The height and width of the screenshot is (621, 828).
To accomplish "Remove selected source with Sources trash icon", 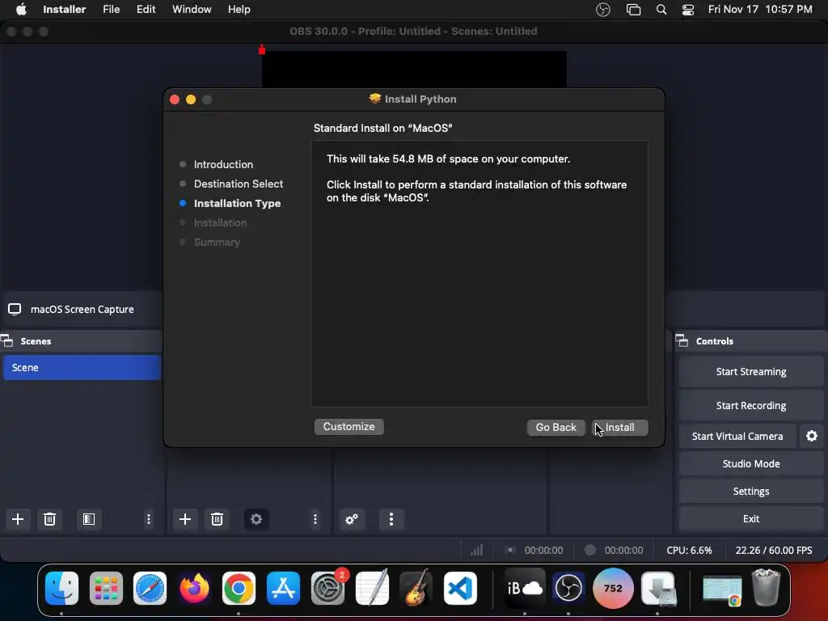I will (217, 519).
